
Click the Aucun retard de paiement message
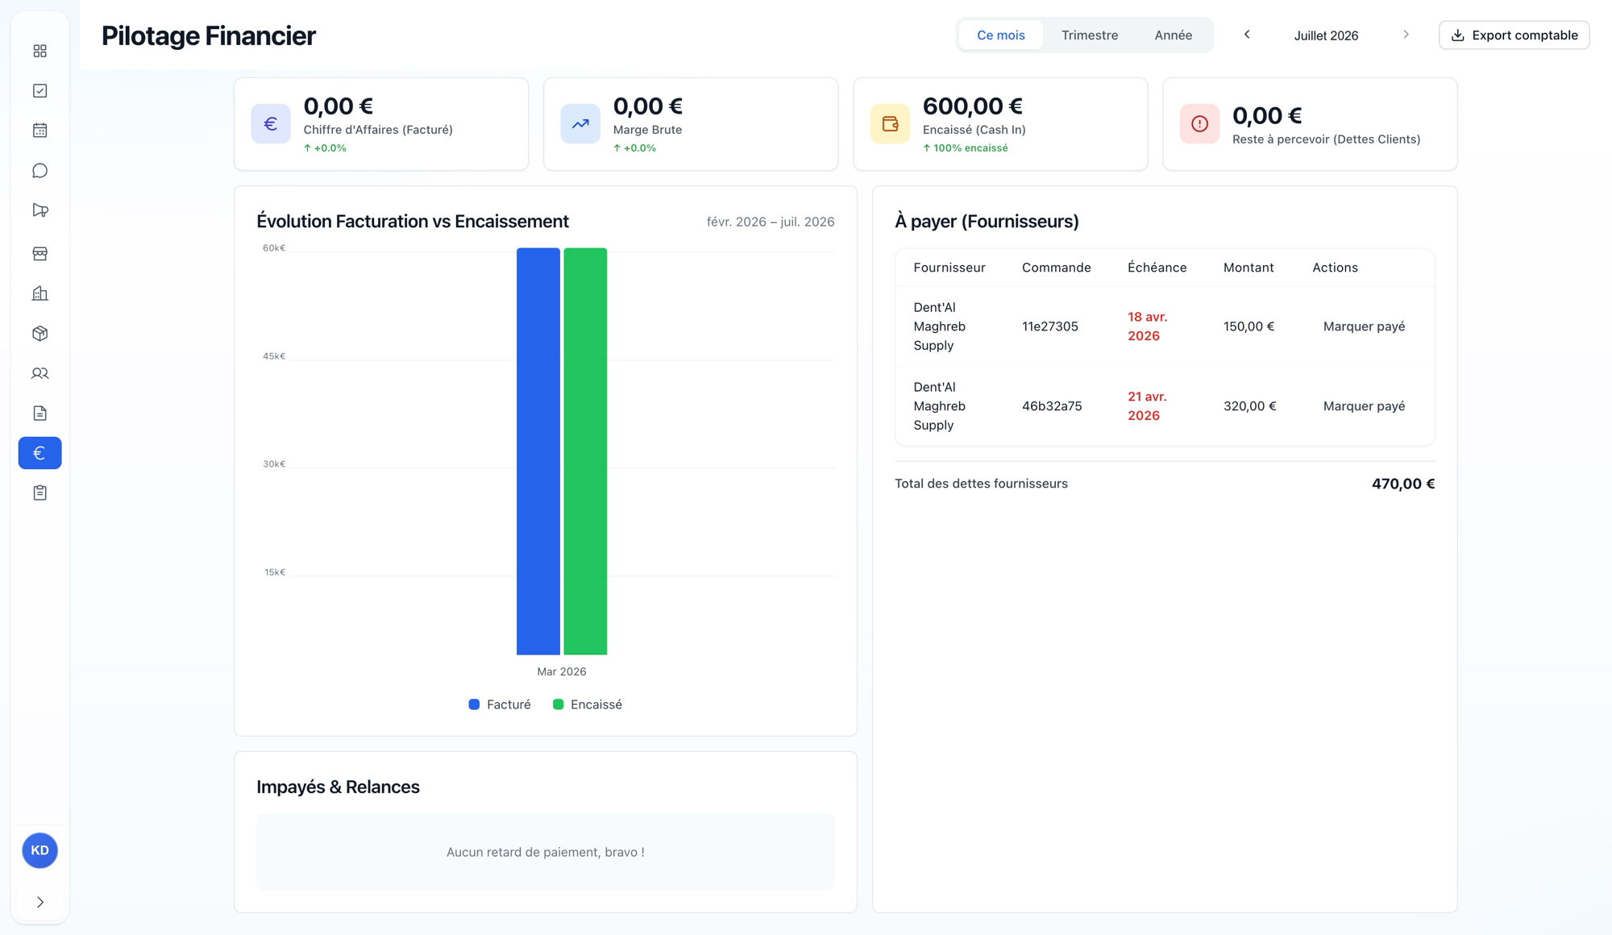[546, 852]
